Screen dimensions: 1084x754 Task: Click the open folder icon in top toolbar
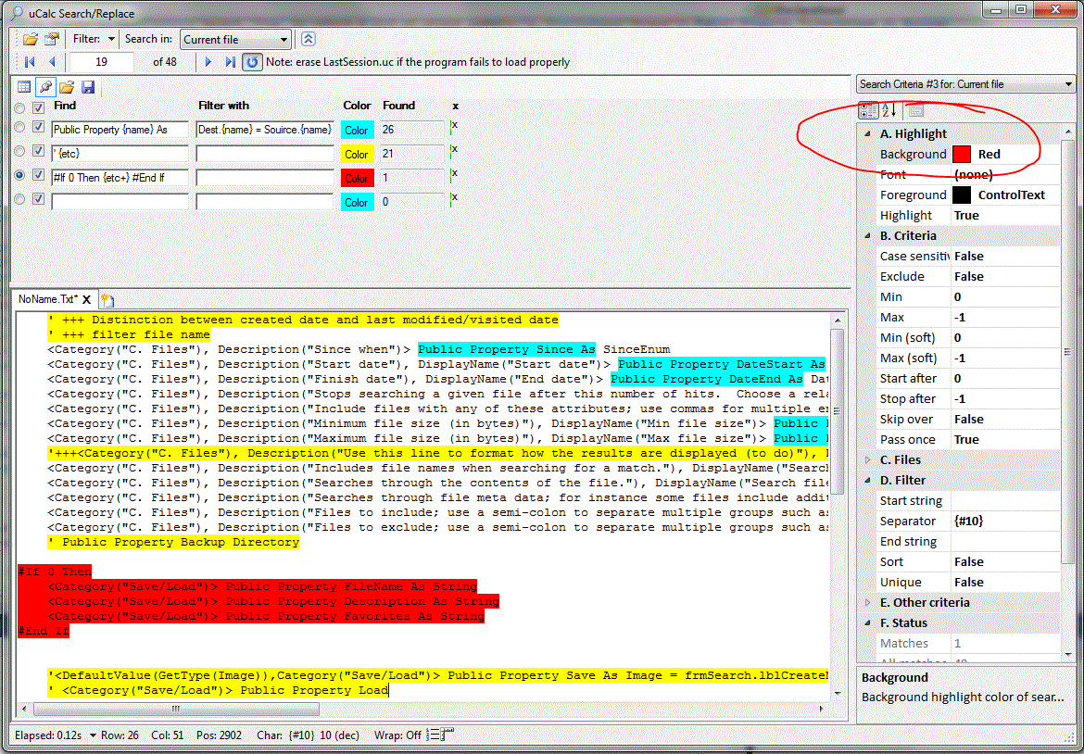[x=30, y=39]
